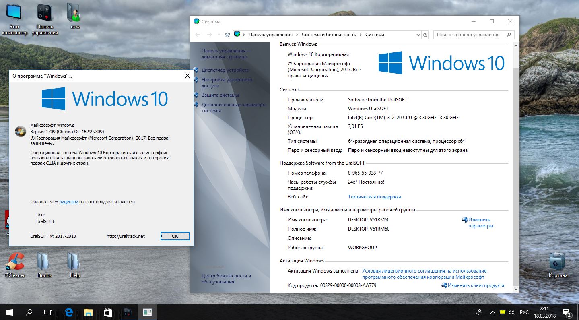Switch the input language from РУС
This screenshot has width=579, height=320.
coord(524,312)
